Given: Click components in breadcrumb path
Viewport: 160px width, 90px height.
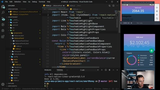Looking at the screenshot, I should (x=52, y=9).
